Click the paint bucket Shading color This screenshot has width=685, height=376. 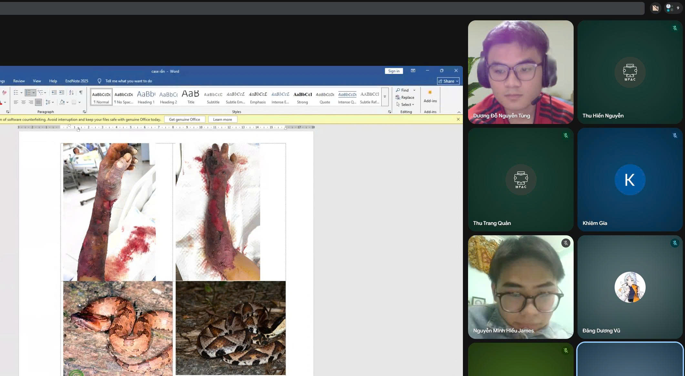[x=62, y=102]
